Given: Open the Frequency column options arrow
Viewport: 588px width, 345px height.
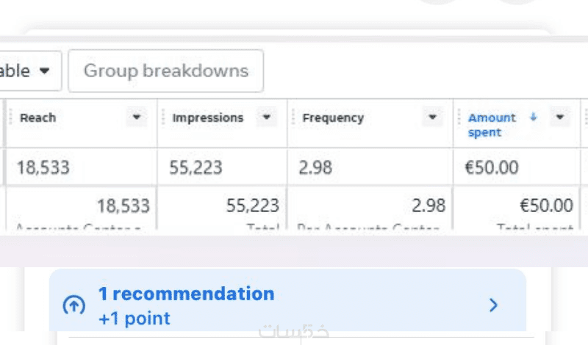Looking at the screenshot, I should (x=432, y=117).
